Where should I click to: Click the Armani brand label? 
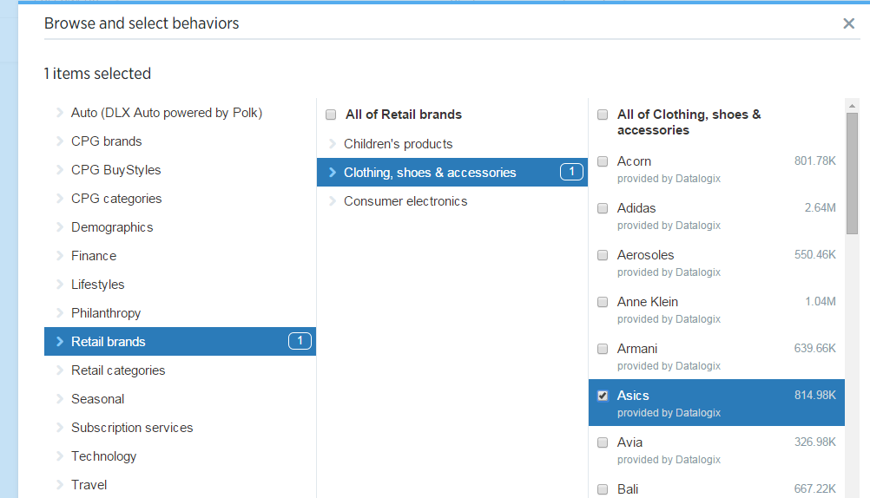click(x=636, y=349)
